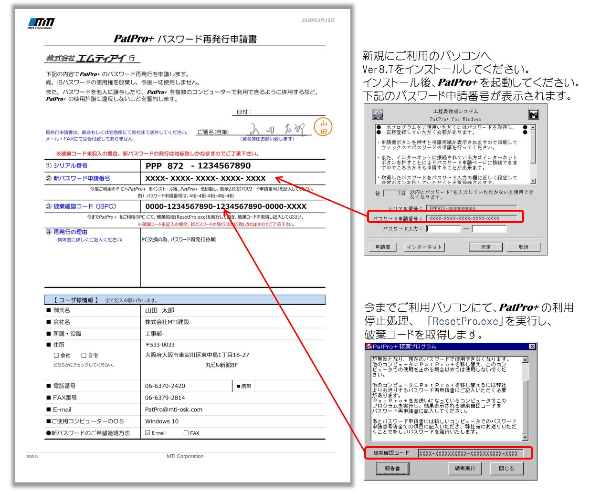Click the '株式会社 エムティアイ 行' addressee line
The height and width of the screenshot is (491, 590).
pyautogui.click(x=90, y=58)
